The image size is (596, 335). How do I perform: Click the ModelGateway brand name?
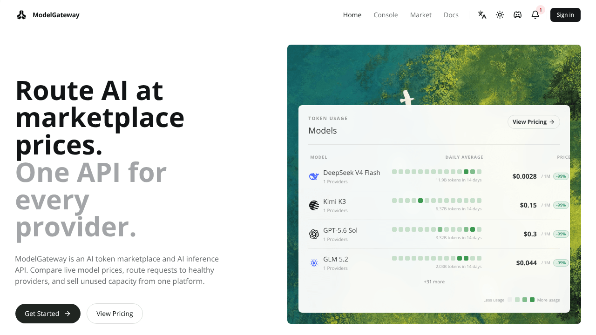pos(56,15)
